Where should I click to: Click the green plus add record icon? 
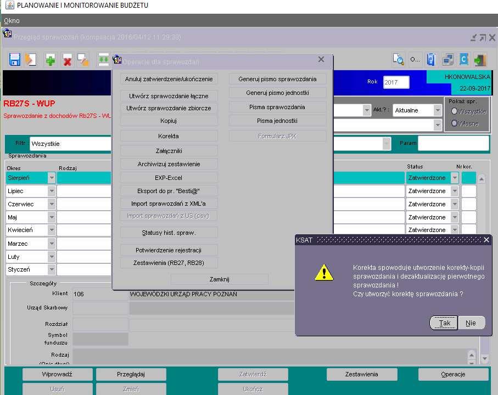[x=51, y=60]
